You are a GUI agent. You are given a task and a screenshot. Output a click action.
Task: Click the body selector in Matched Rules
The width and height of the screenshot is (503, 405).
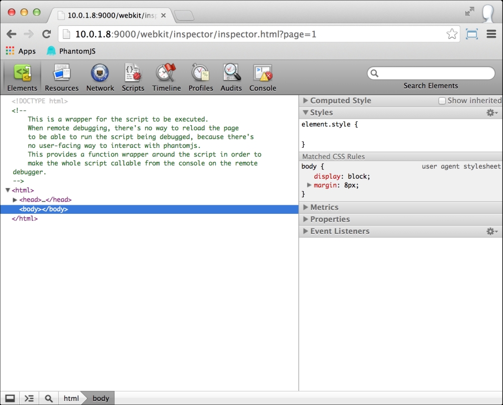(309, 166)
